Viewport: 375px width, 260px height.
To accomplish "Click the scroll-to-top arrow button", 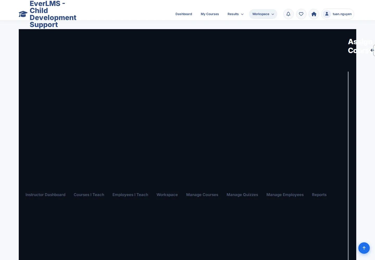I will (364, 248).
